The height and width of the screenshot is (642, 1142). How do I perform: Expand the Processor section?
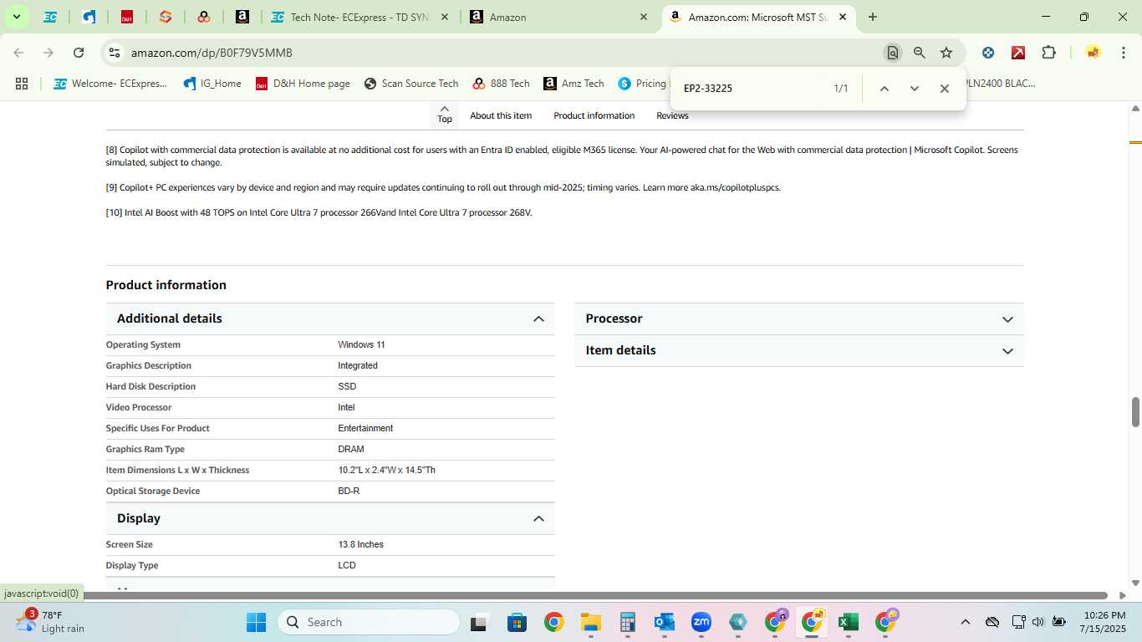pyautogui.click(x=799, y=318)
